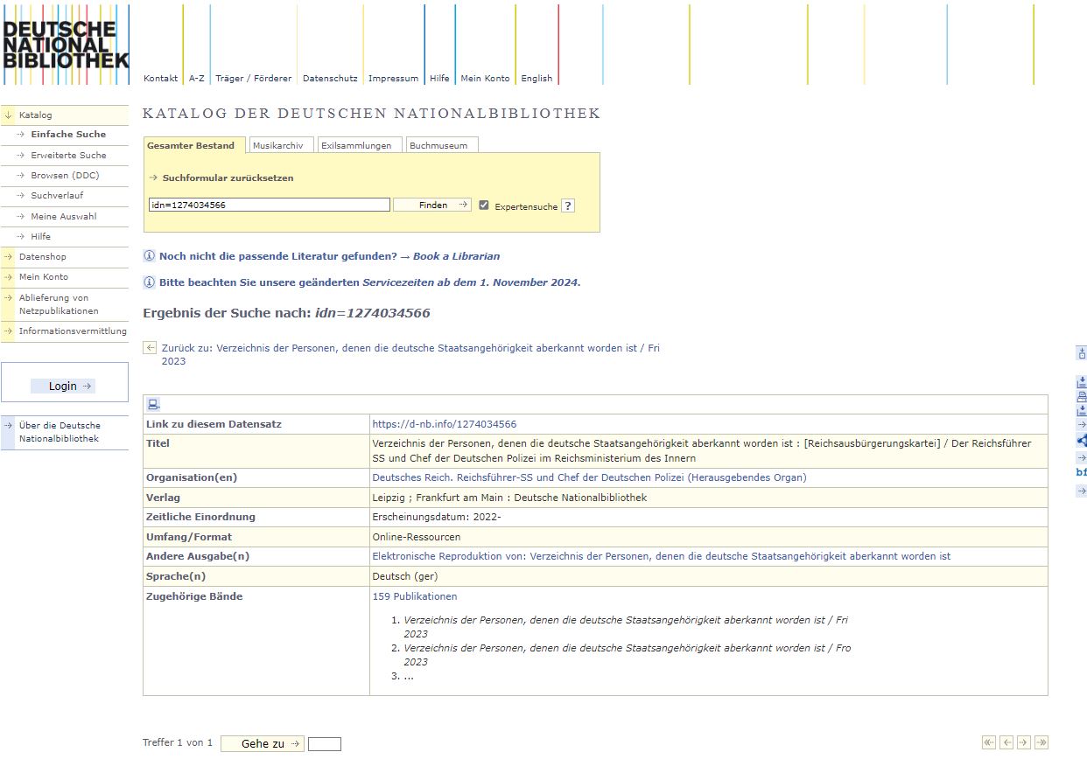Collapse the Katalog sidebar section
1087x773 pixels.
9,115
